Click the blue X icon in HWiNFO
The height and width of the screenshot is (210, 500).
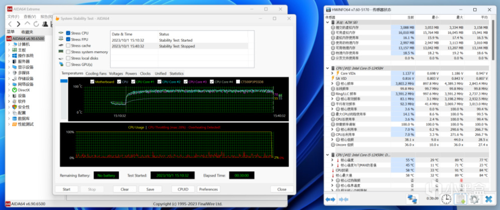click(x=488, y=199)
